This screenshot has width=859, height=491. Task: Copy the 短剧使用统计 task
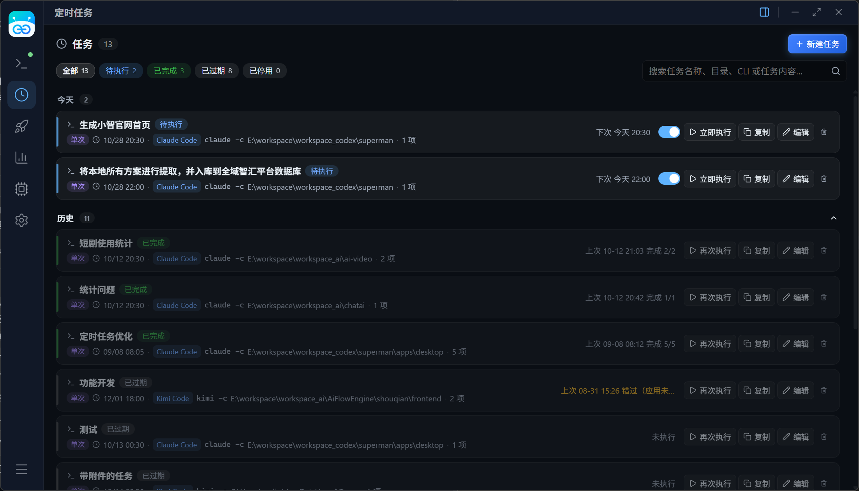coord(757,251)
